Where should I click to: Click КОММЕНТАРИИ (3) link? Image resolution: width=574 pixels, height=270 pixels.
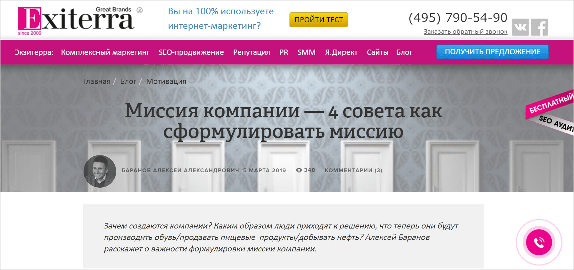click(353, 170)
